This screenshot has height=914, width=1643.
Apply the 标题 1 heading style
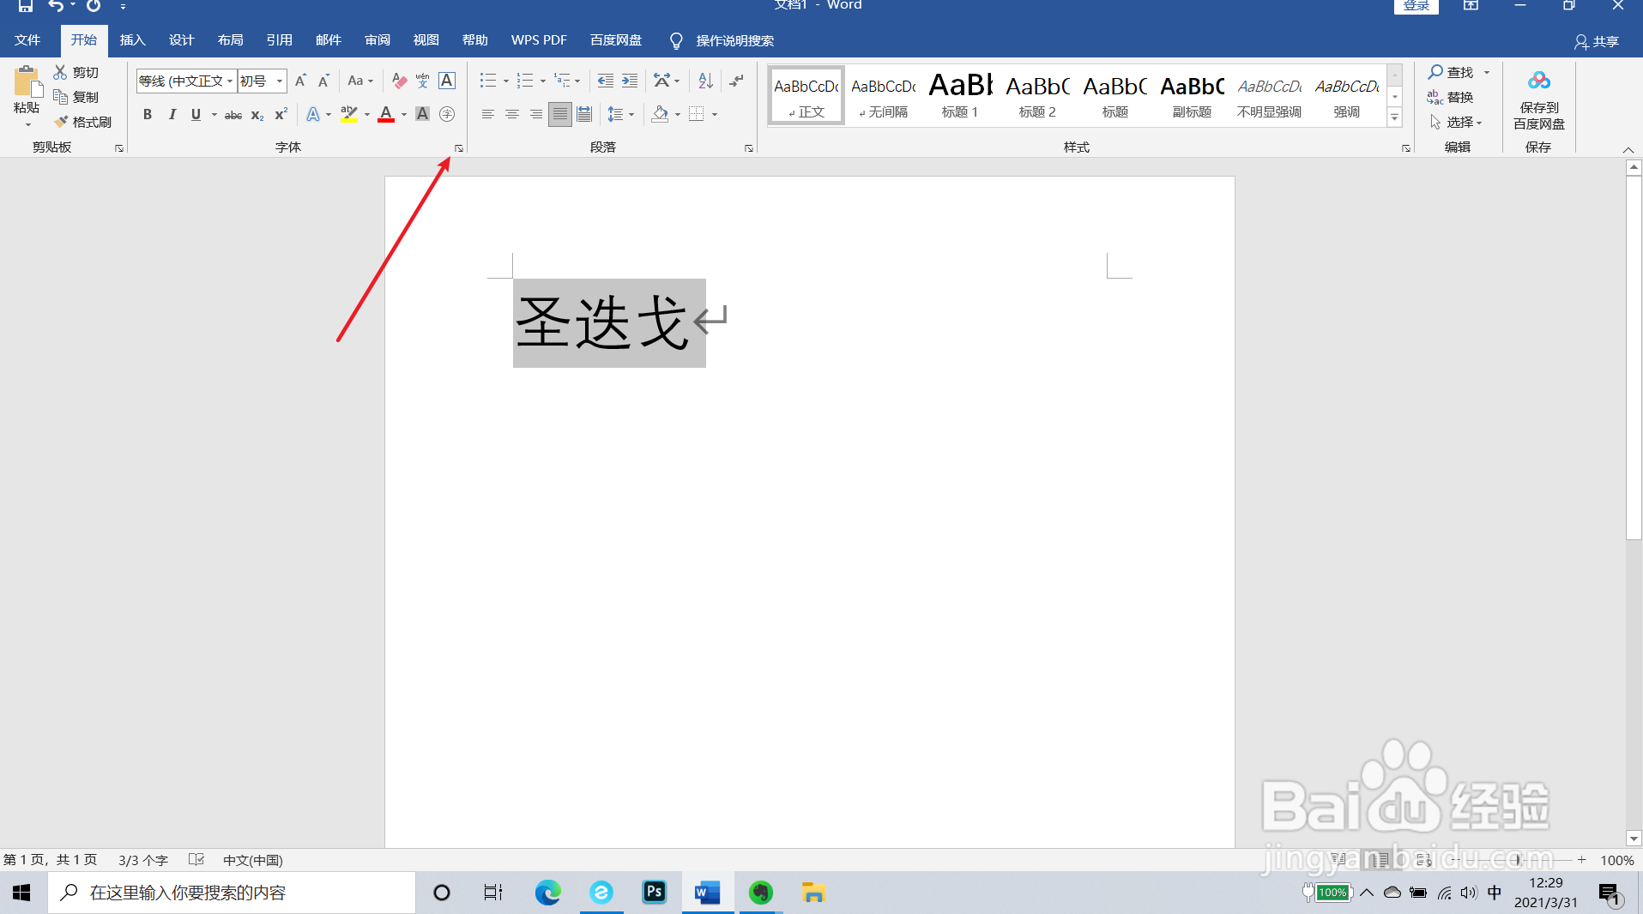[x=960, y=95]
